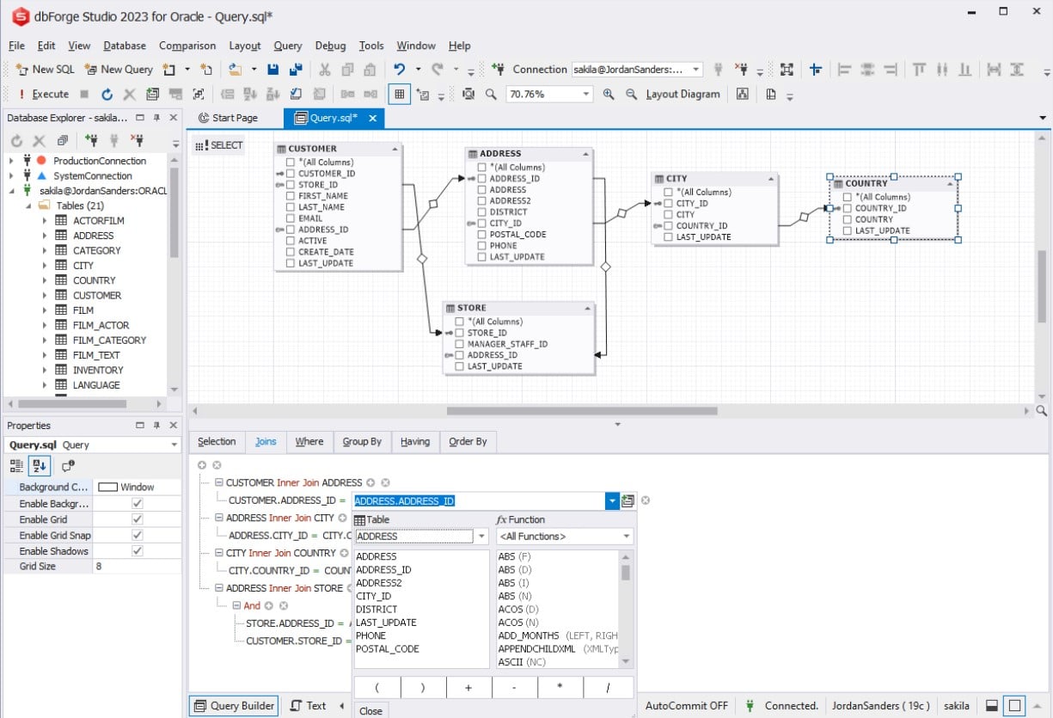Switch to the Group By tab
This screenshot has width=1053, height=718.
(362, 442)
